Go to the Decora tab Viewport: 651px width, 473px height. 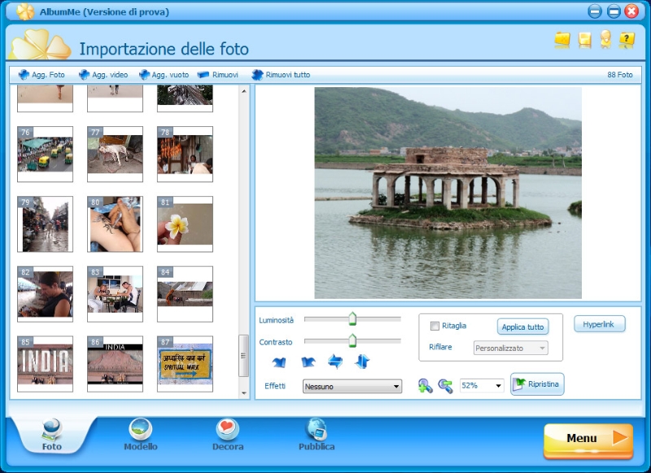click(228, 435)
